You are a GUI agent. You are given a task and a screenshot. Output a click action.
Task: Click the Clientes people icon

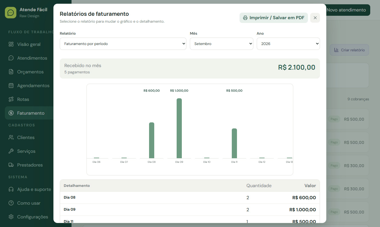click(11, 137)
